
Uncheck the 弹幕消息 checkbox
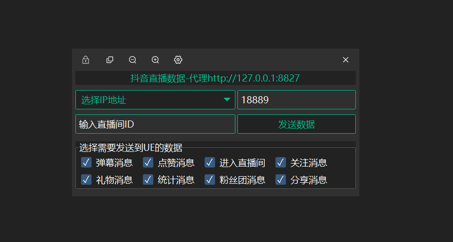pos(87,163)
